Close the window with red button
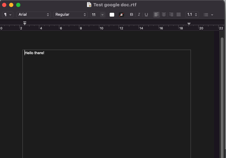 [4, 5]
